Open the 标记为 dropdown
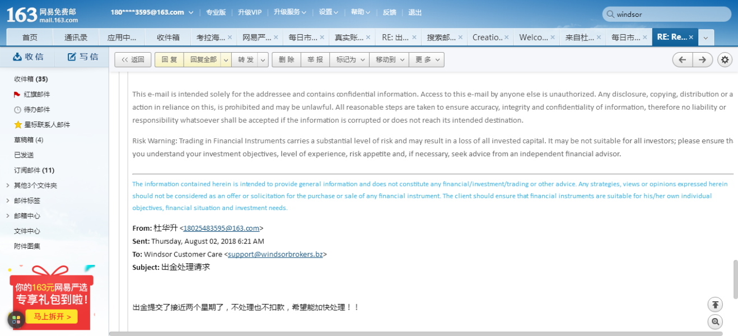The height and width of the screenshot is (336, 738). coord(351,60)
